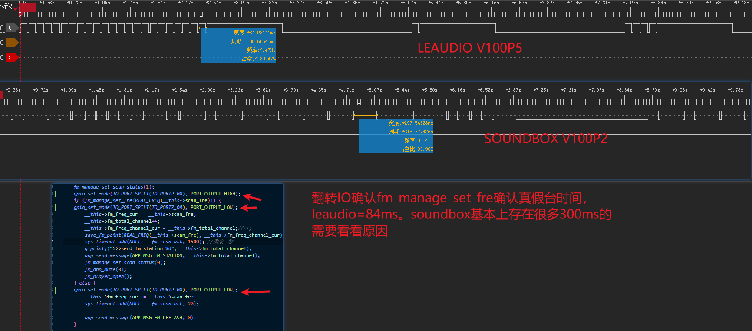
Task: Click the 占空比 80.47% duty cycle readout
Action: tap(259, 59)
